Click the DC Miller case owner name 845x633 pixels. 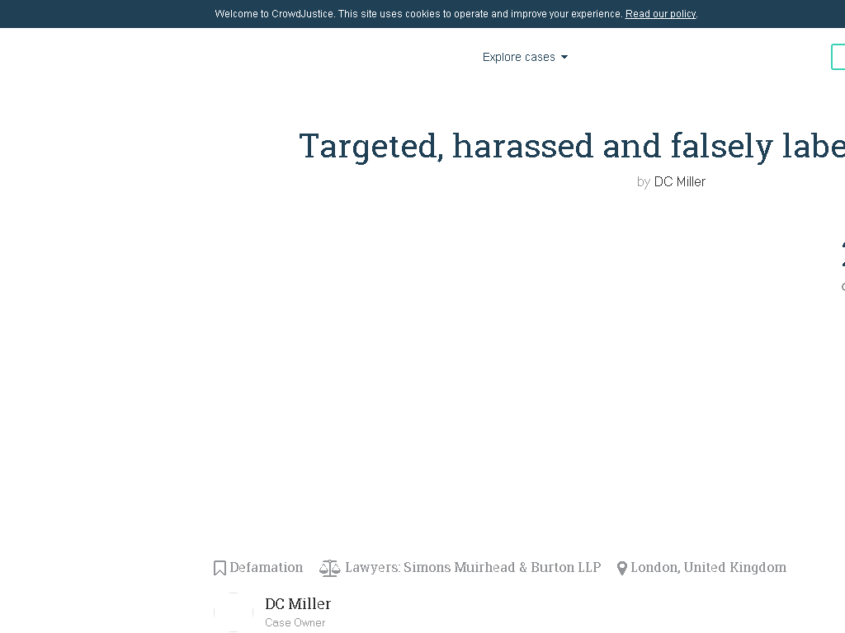click(297, 604)
